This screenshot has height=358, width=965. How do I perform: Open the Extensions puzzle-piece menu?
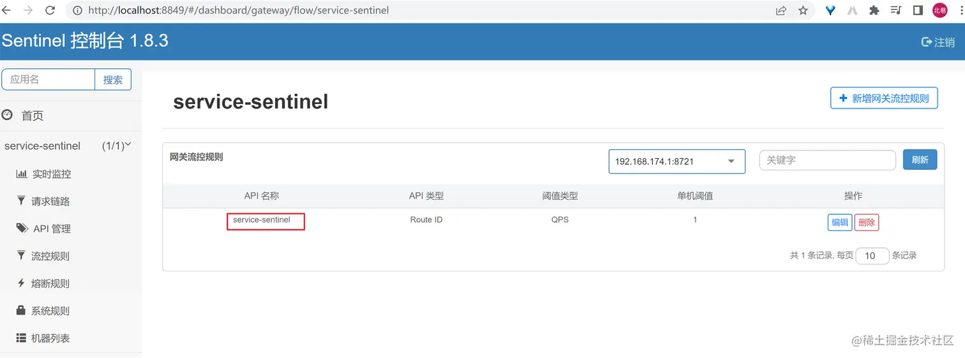tap(874, 10)
